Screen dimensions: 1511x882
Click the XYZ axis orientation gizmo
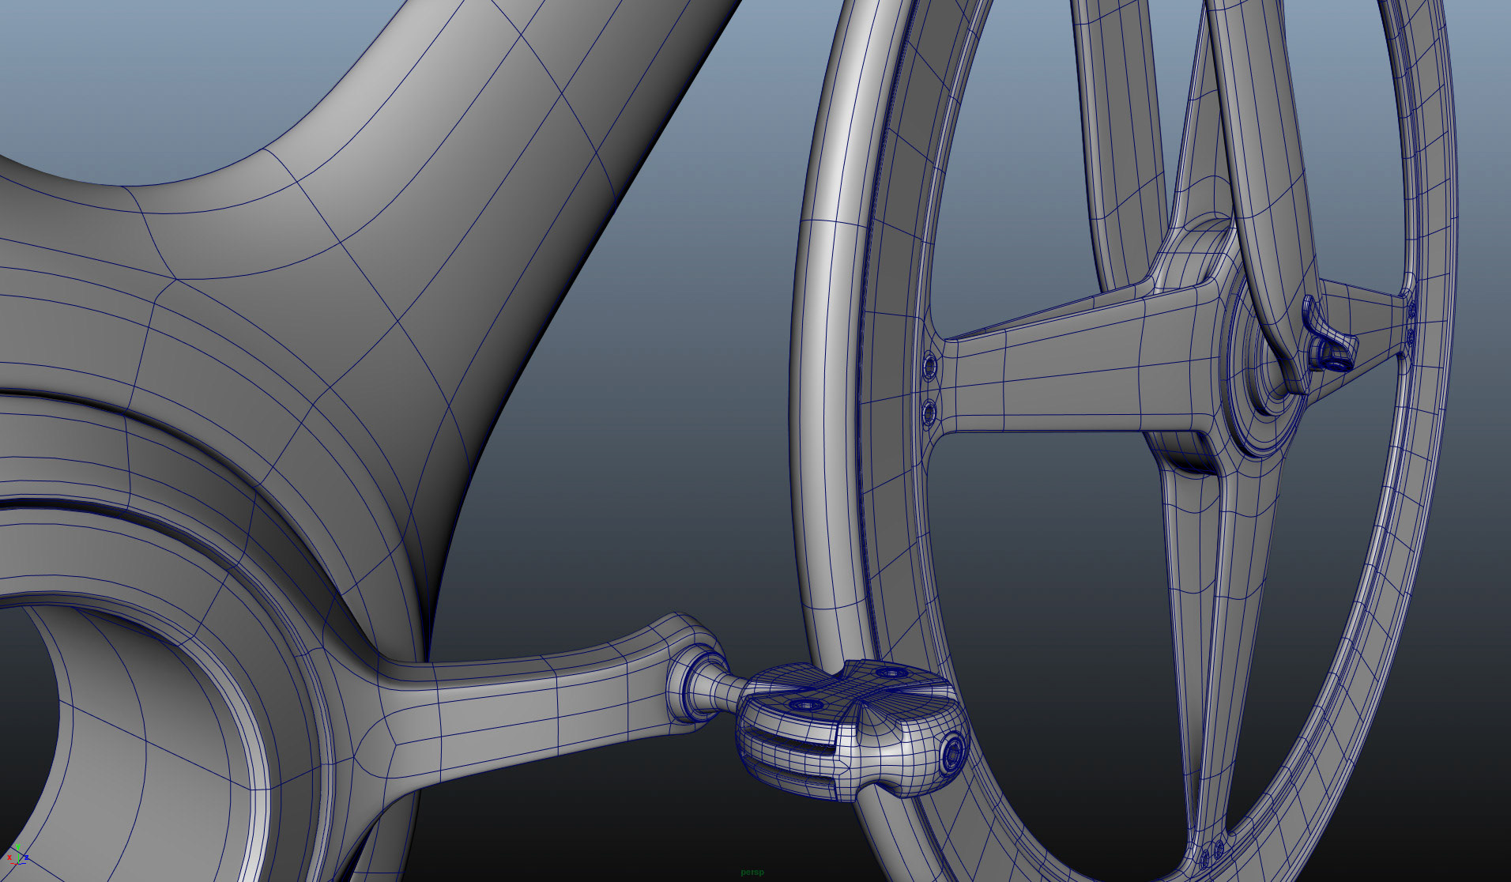point(17,854)
